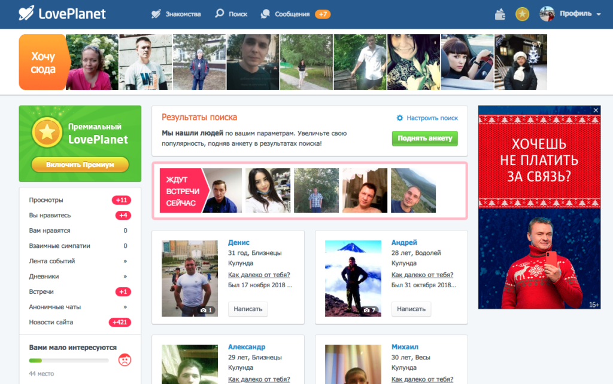The image size is (613, 384).
Task: Click the sad face popularity icon
Action: pos(125,360)
